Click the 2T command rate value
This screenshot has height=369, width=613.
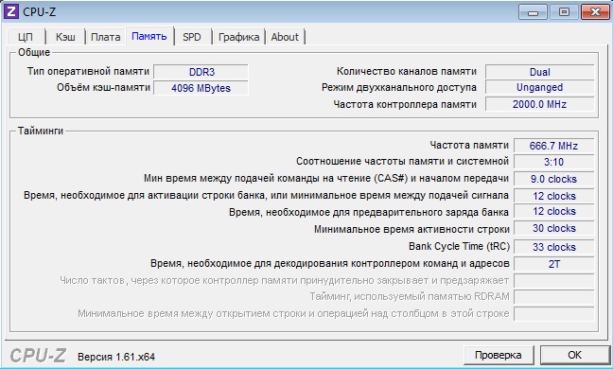[x=554, y=264]
